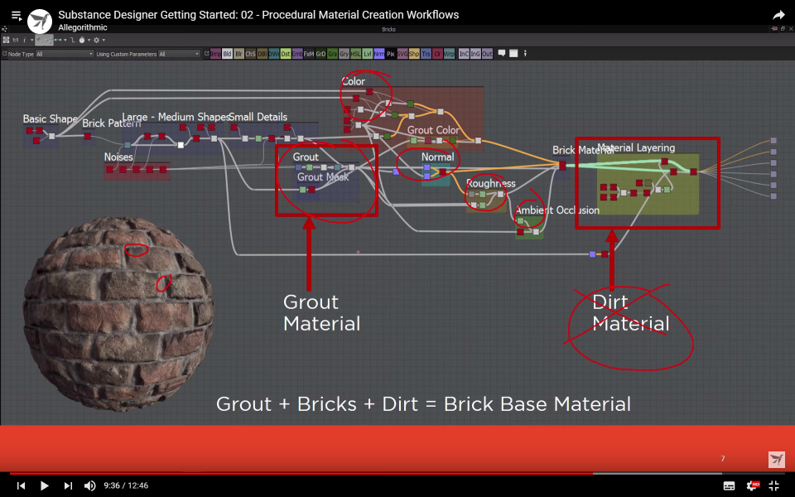Add a Directional Blur (DBl) node

pyautogui.click(x=263, y=54)
